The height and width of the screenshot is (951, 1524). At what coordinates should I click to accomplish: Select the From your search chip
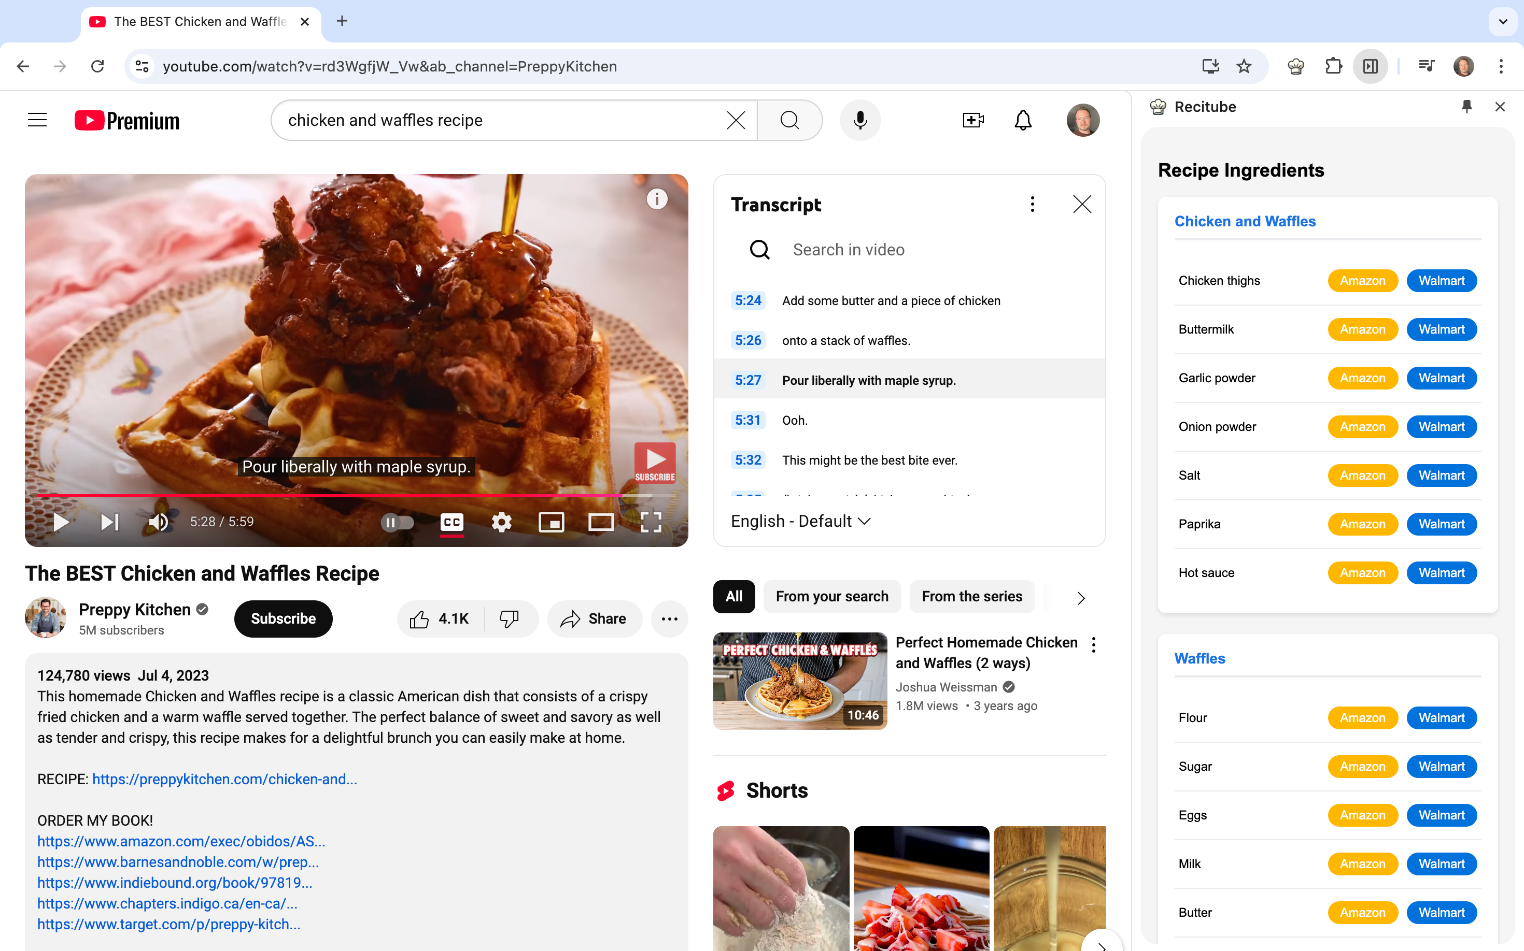pos(831,596)
